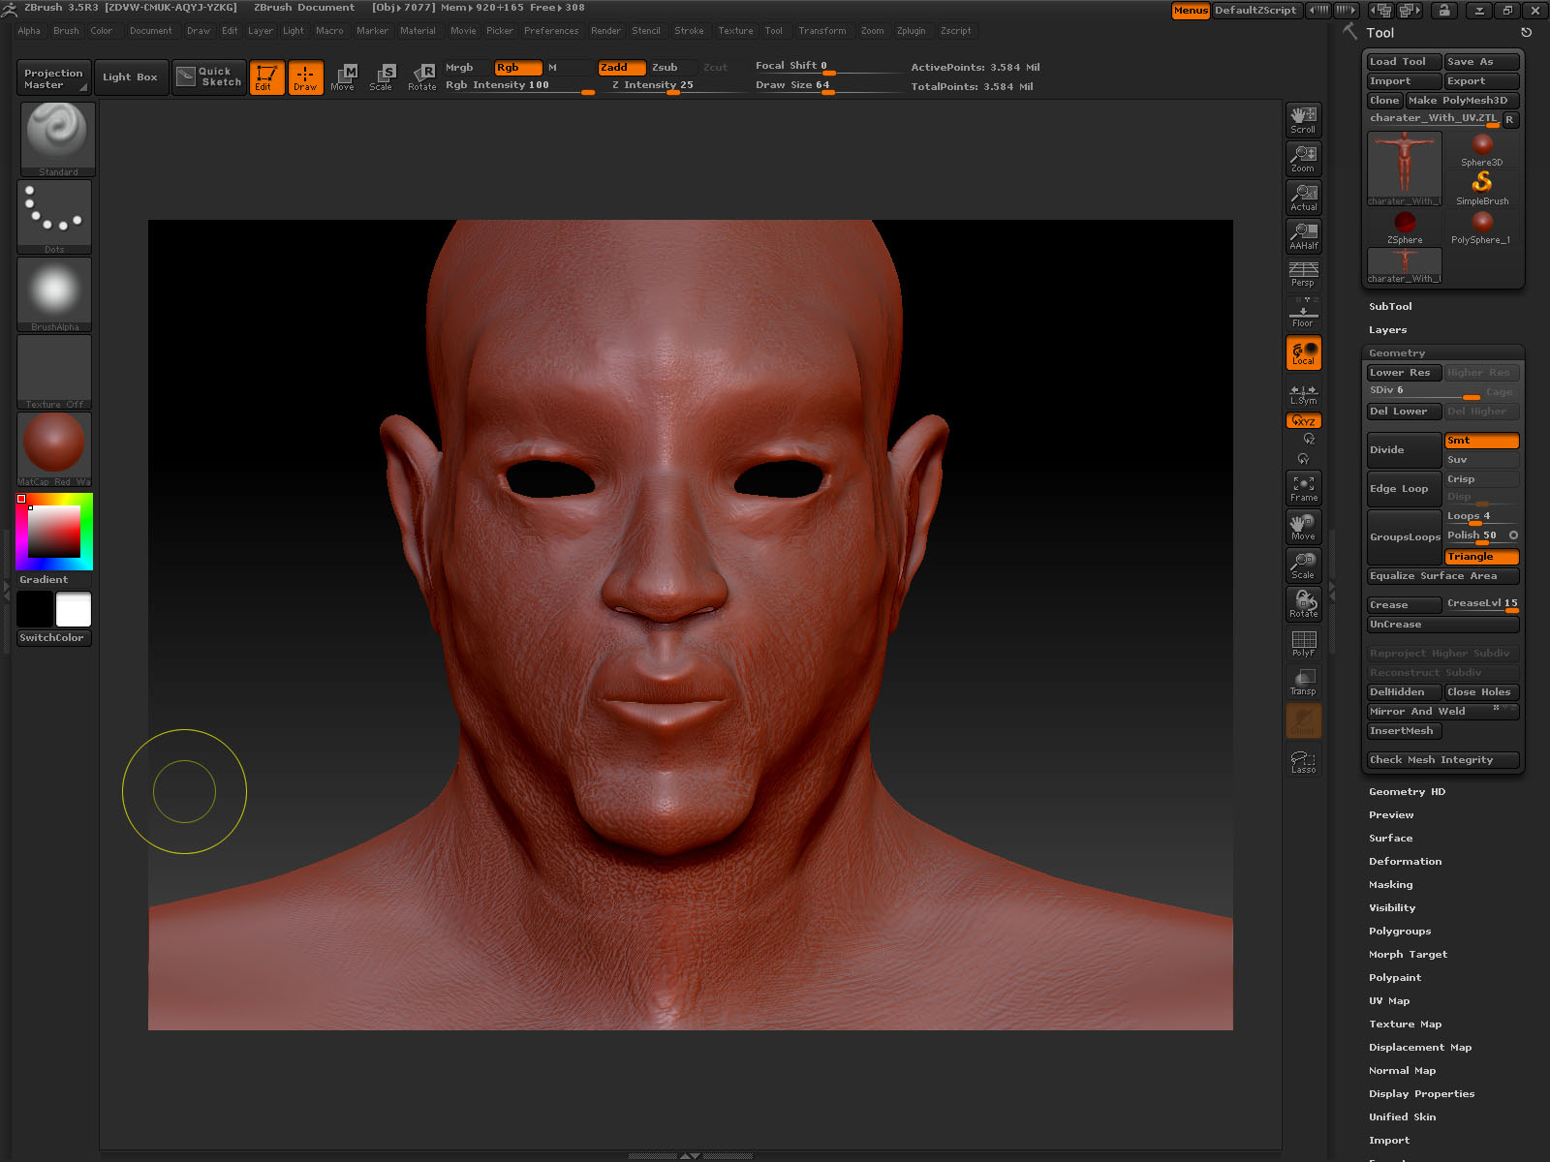Viewport: 1550px width, 1162px height.
Task: Click the right-shelf Scale view icon
Action: [1303, 566]
